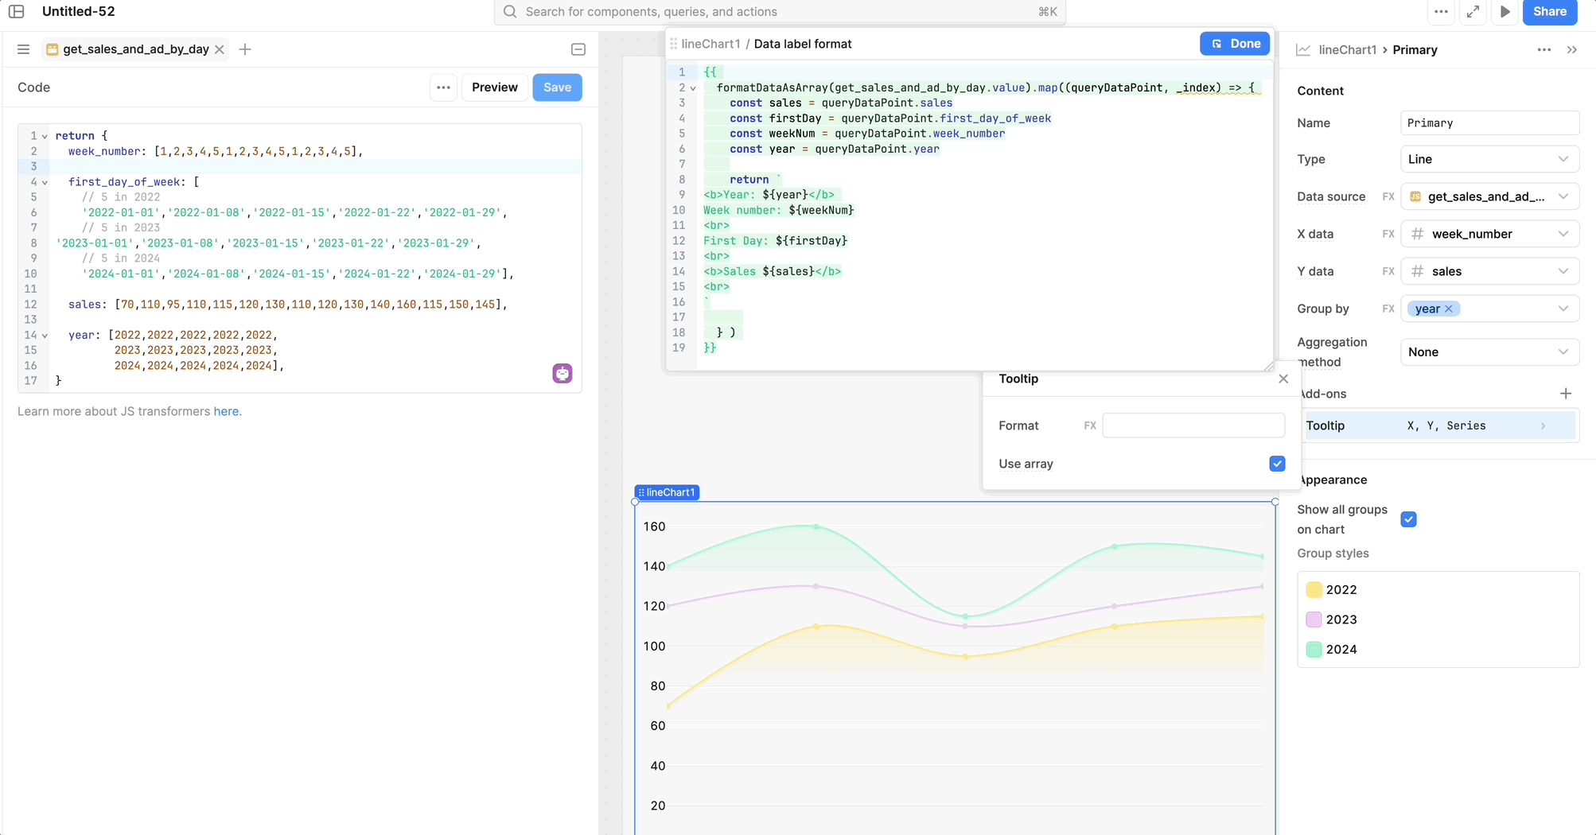Select the lineChart1 component label

pos(667,492)
